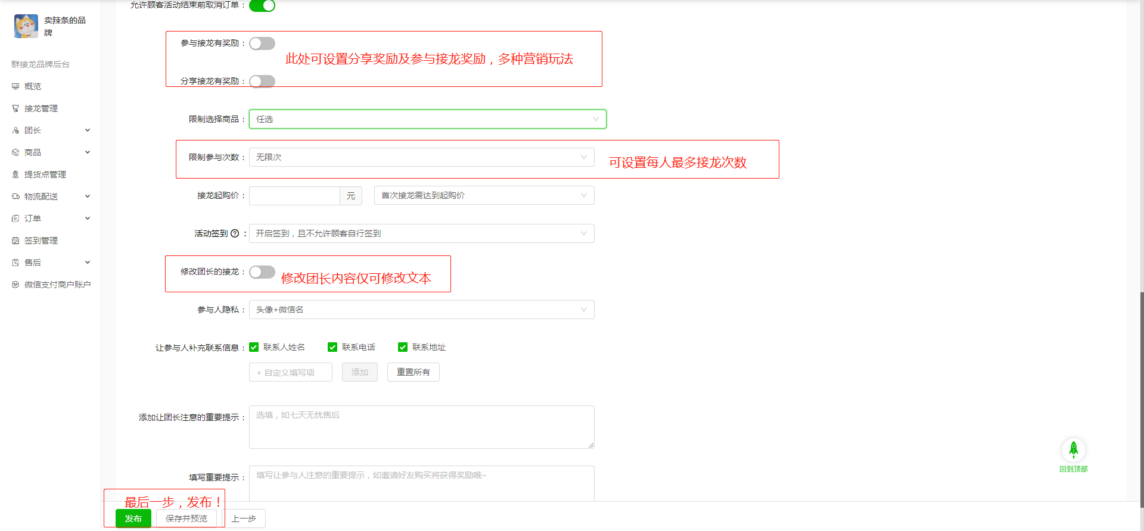Click the 发布 publish button
The image size is (1144, 531).
point(133,518)
